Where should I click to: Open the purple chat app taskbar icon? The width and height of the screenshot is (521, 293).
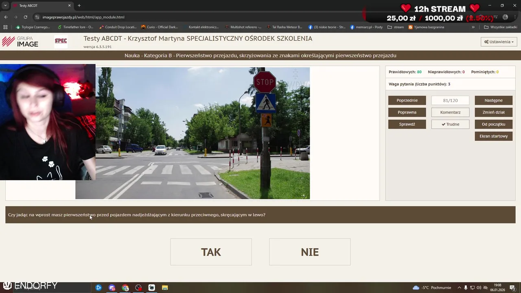point(112,288)
